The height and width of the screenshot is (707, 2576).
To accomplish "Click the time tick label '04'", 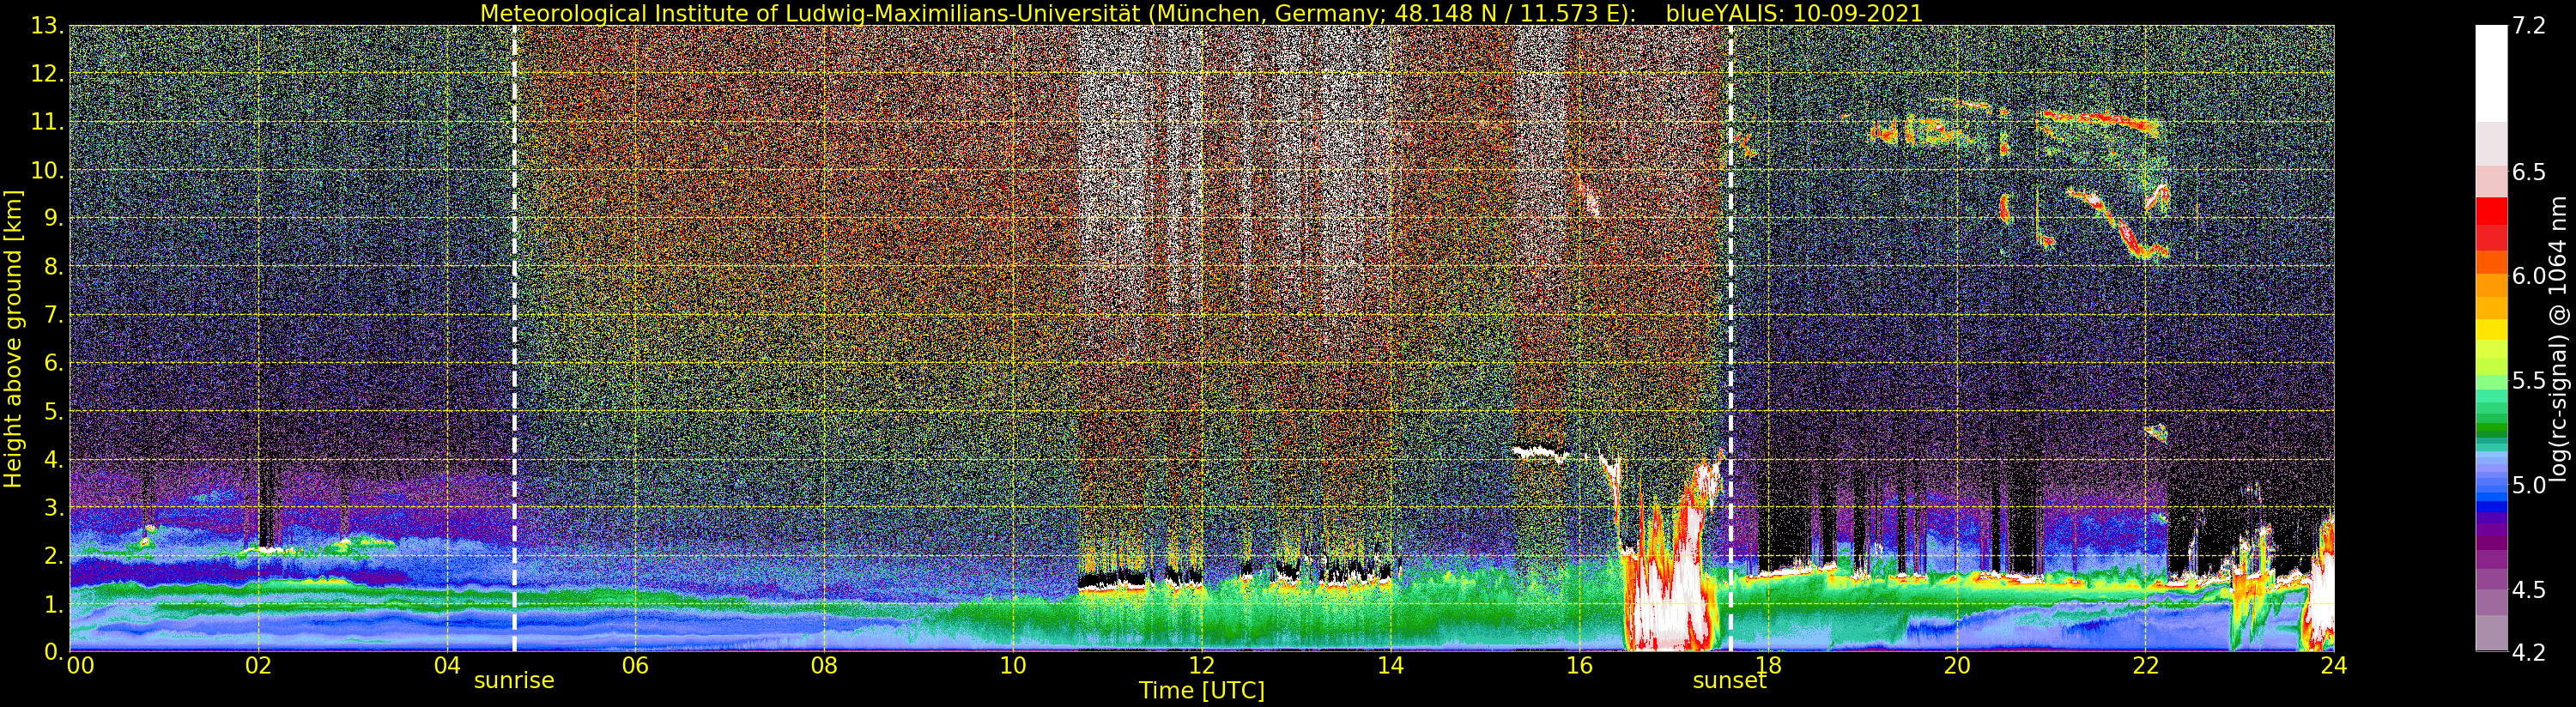I will (447, 665).
